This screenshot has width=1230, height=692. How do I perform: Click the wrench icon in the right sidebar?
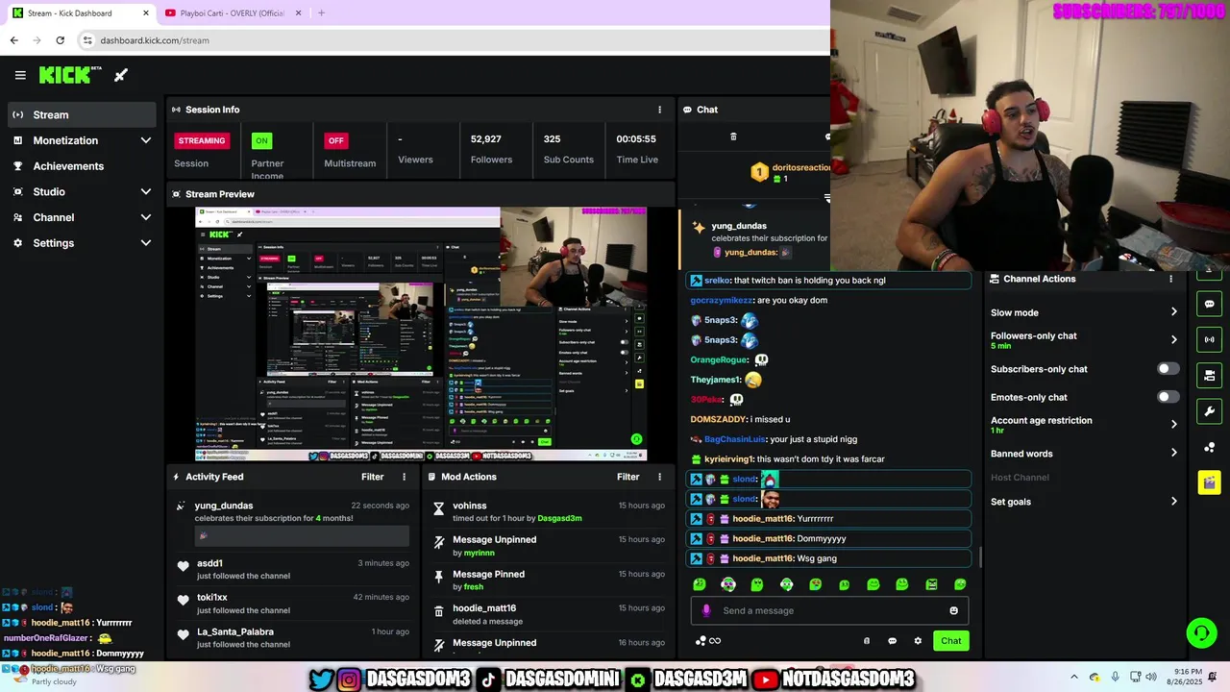click(1209, 411)
